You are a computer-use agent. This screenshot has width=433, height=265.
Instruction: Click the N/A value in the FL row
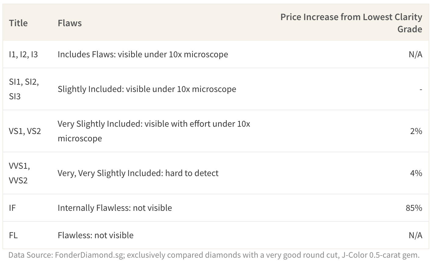coord(415,235)
